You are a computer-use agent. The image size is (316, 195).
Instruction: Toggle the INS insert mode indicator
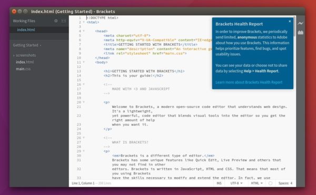[x=219, y=183]
